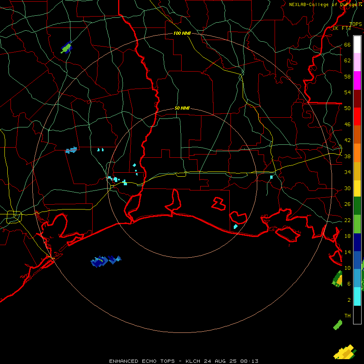This screenshot has width=364, height=364.
Task: Click the yellow echo at bottom-right corner
Action: (345, 352)
